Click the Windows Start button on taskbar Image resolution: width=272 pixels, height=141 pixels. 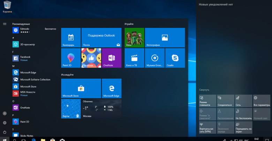[5, 140]
